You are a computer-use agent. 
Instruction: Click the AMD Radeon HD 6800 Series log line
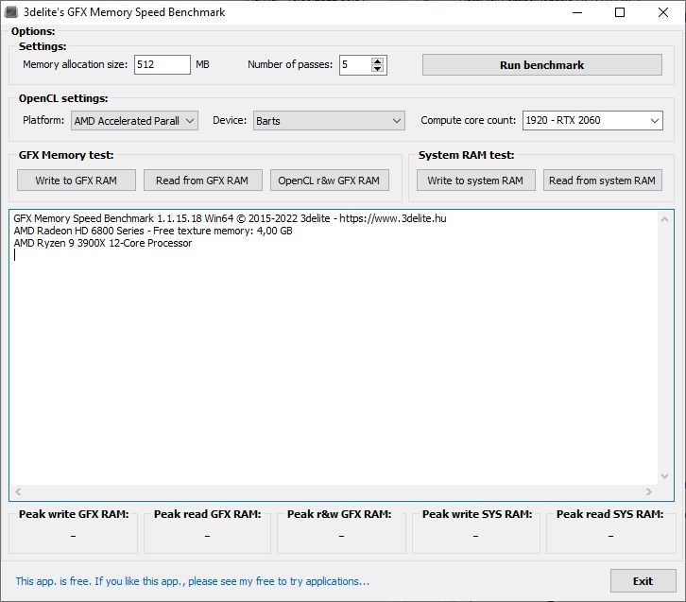coord(153,231)
